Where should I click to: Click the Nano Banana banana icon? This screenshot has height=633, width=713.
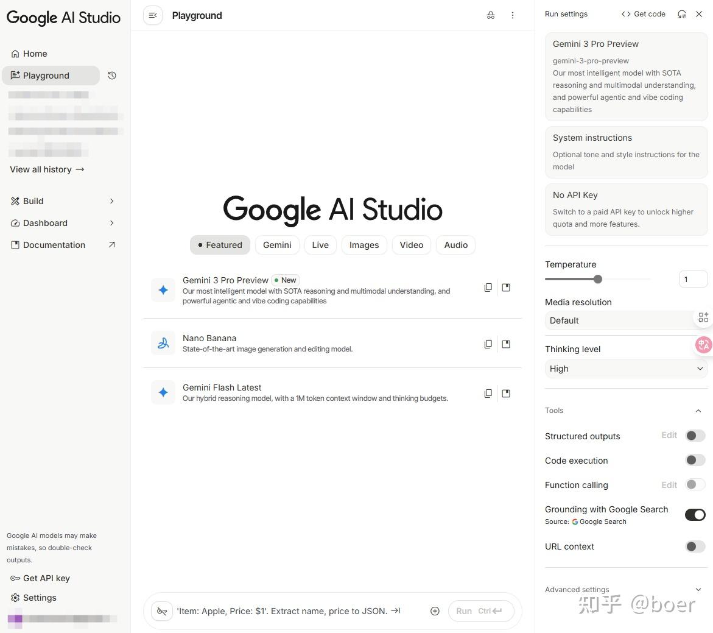pyautogui.click(x=163, y=343)
